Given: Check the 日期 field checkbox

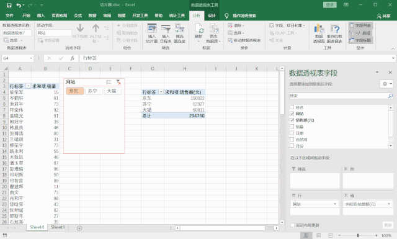Looking at the screenshot, I should (292, 133).
